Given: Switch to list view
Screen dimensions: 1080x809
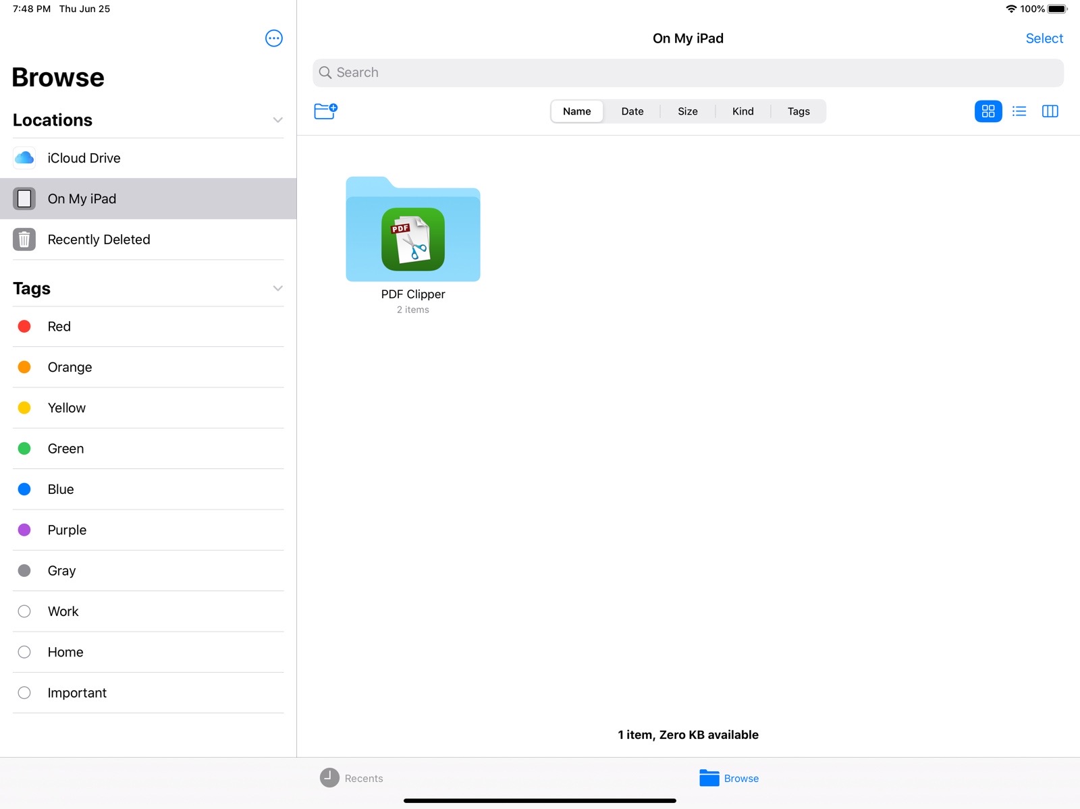Looking at the screenshot, I should [x=1019, y=111].
